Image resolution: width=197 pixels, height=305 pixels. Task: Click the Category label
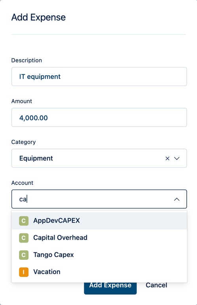point(23,142)
